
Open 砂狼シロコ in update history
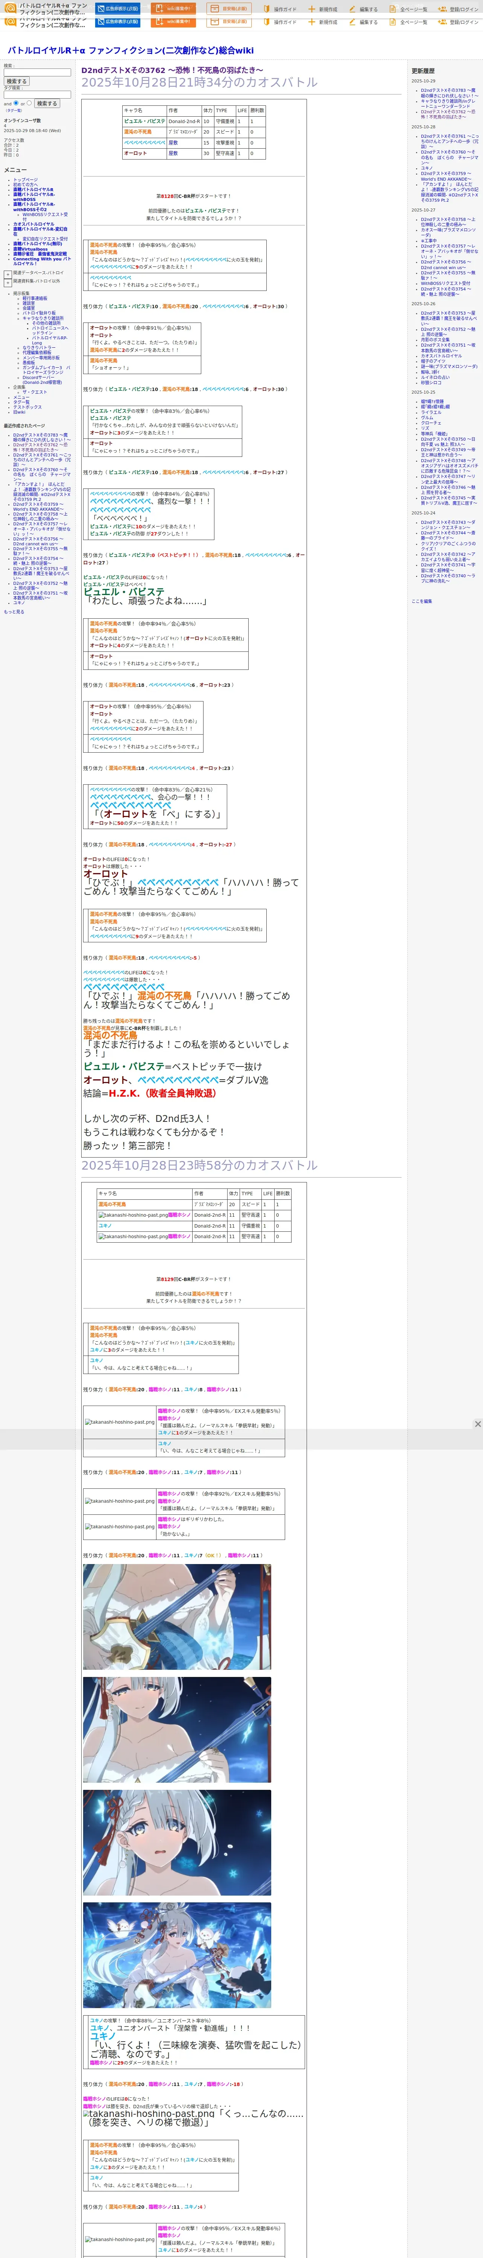(x=431, y=383)
